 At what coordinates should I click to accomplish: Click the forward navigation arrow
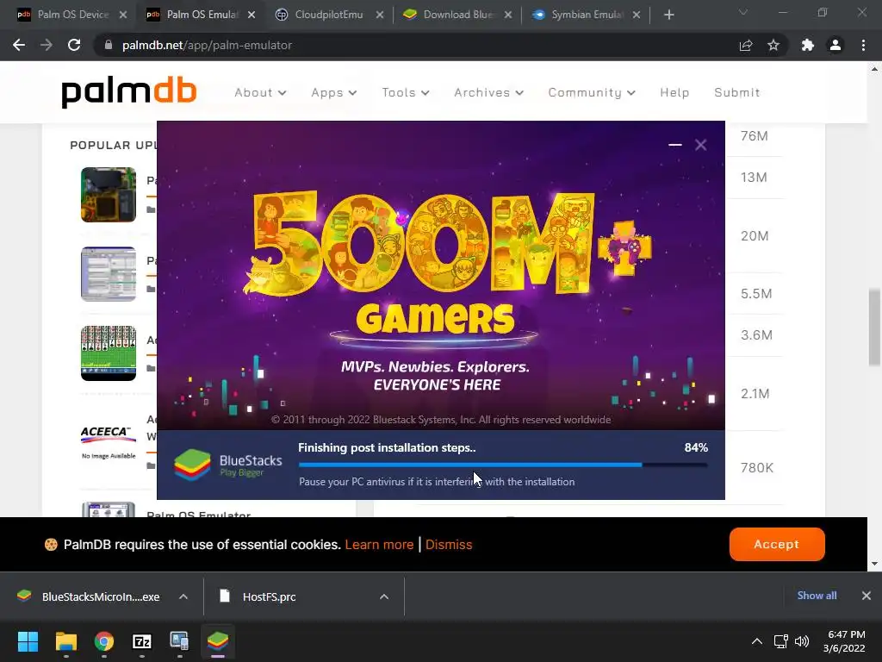pyautogui.click(x=47, y=45)
